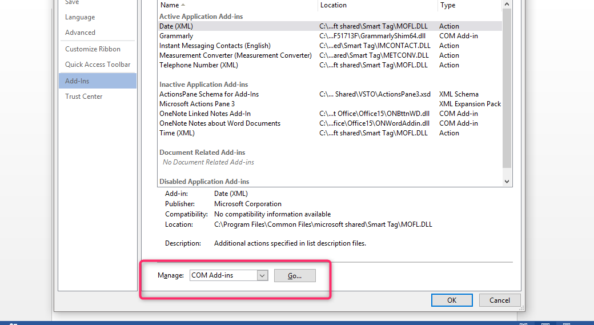Click the add-ins list scrollbar thumb
This screenshot has height=325, width=594.
(x=507, y=88)
